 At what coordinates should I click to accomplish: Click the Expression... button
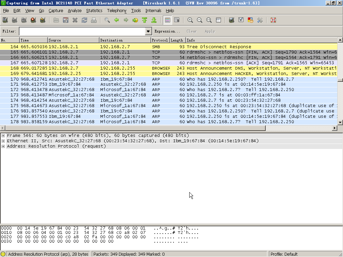point(167,31)
